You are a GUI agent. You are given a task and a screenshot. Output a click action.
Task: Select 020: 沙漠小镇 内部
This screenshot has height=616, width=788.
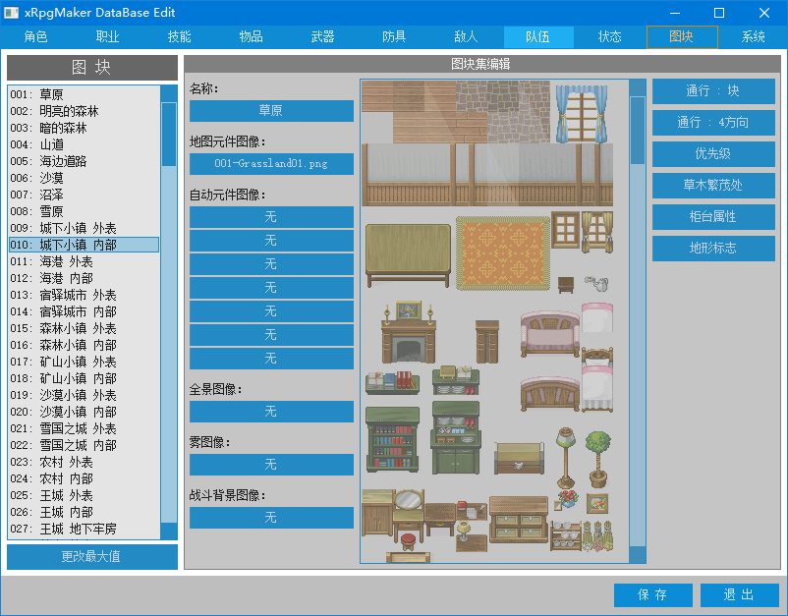(x=84, y=412)
